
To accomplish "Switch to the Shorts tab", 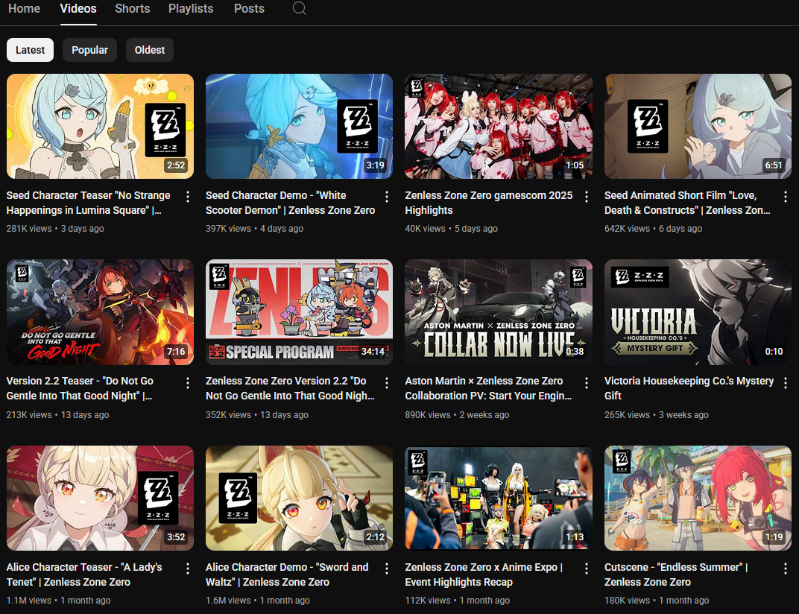I will [x=132, y=9].
